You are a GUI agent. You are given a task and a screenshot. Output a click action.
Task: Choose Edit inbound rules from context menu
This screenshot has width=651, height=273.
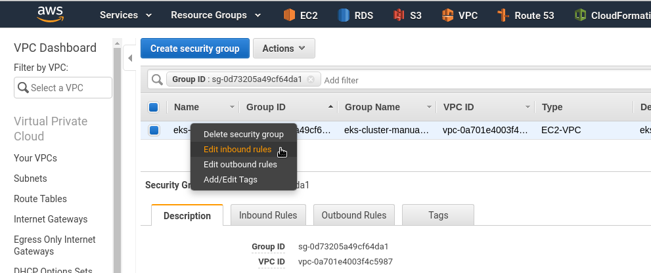(243, 150)
